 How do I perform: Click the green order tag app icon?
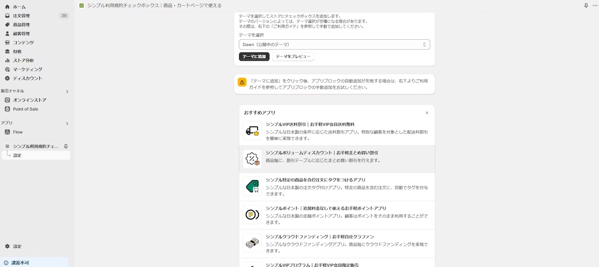252,187
